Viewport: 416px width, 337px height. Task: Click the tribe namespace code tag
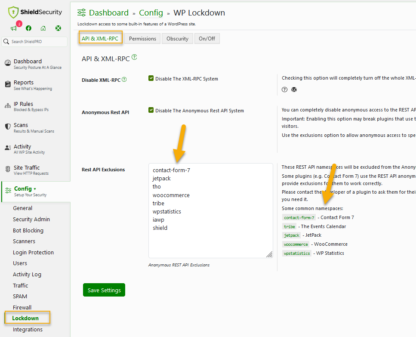click(289, 227)
